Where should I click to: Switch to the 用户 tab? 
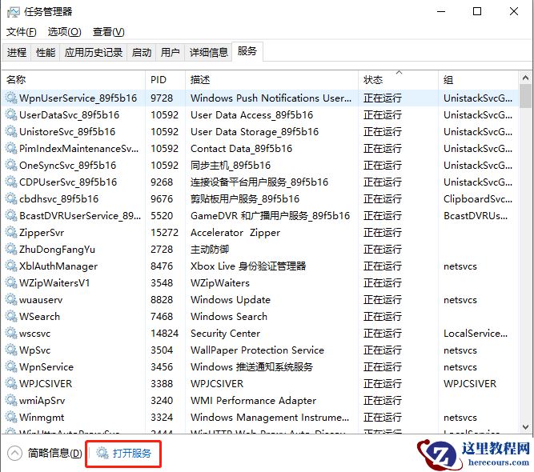(170, 53)
